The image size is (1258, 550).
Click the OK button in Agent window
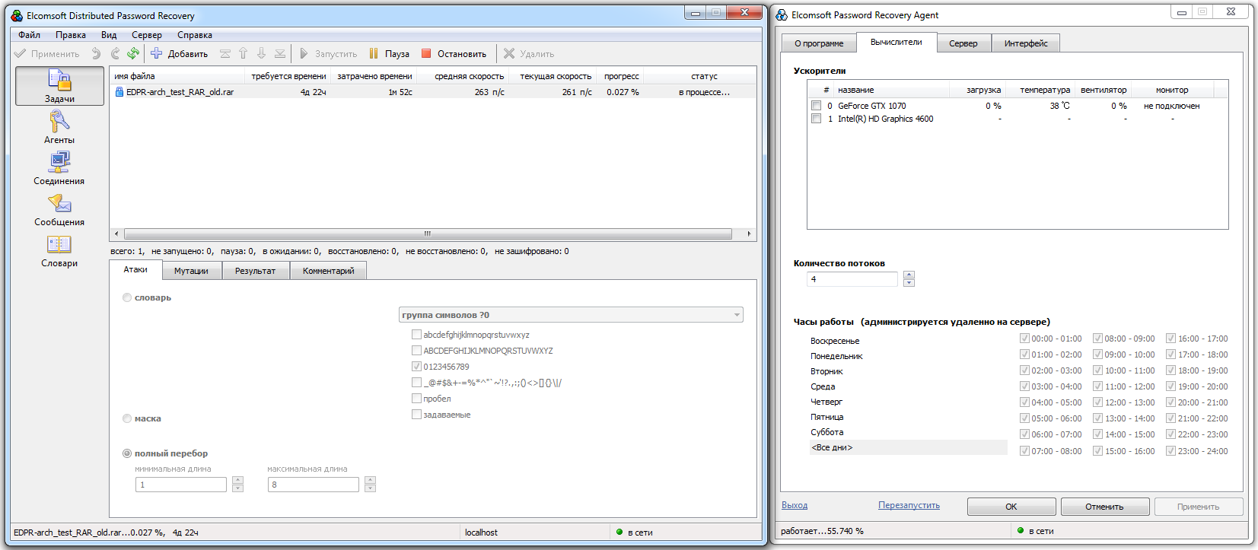(1011, 507)
